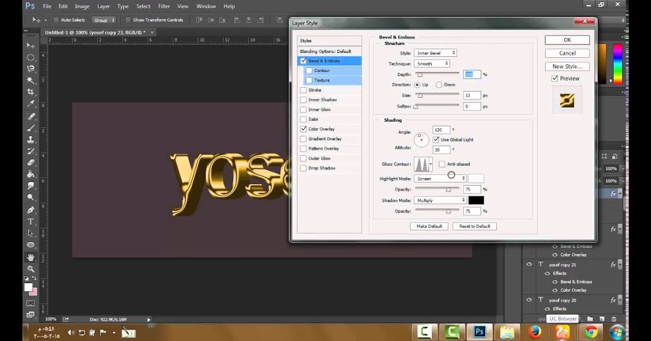Click OK in Layer Style dialog
Screen dimensions: 651x341
pos(567,40)
